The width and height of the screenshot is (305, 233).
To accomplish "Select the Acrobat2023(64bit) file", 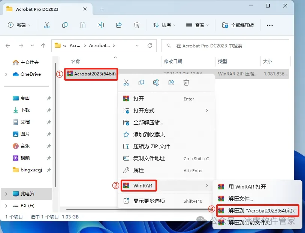I will pos(91,74).
